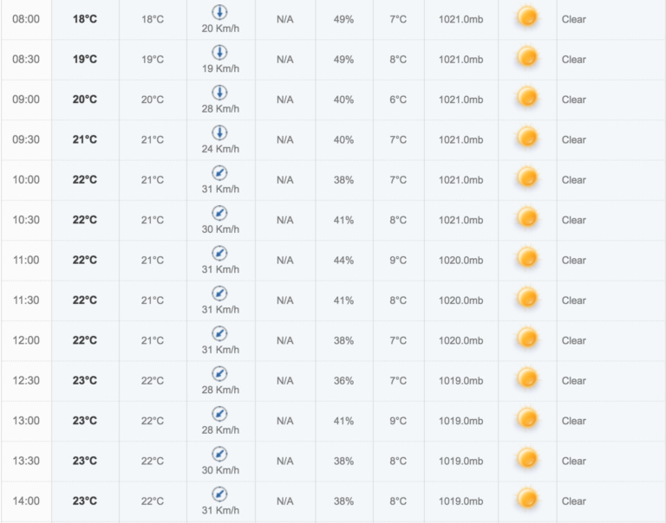Select the bold 23°C temperature at 14:00
This screenshot has width=666, height=523.
[84, 501]
